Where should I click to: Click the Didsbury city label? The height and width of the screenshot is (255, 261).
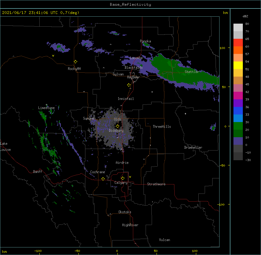[116, 131]
